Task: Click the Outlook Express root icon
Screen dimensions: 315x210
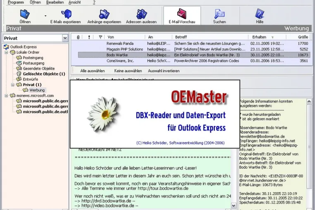Action: tap(6, 47)
